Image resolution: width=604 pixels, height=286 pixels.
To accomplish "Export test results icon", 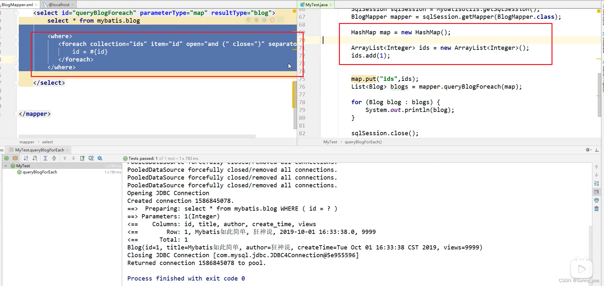I will pyautogui.click(x=82, y=158).
